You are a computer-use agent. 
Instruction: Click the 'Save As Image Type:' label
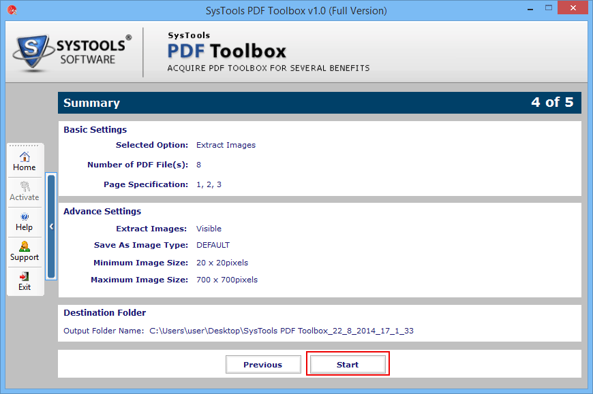coord(141,245)
